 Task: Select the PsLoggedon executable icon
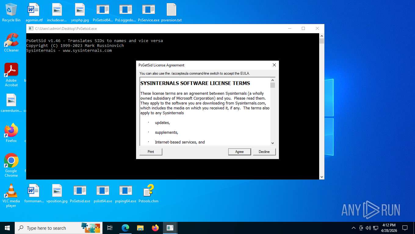(x=125, y=12)
